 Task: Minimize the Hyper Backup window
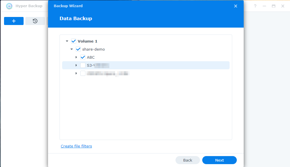pyautogui.click(x=264, y=6)
